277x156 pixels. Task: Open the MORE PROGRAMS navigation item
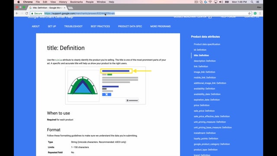161,26
